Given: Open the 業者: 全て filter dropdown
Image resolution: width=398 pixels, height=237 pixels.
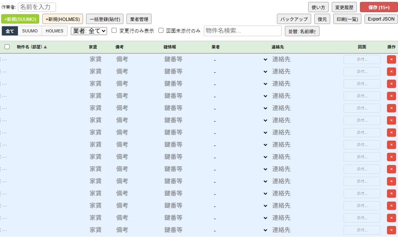Looking at the screenshot, I should [89, 31].
